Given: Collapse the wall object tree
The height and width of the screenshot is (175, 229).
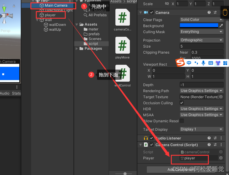Looking at the screenshot, I should click(37, 20).
